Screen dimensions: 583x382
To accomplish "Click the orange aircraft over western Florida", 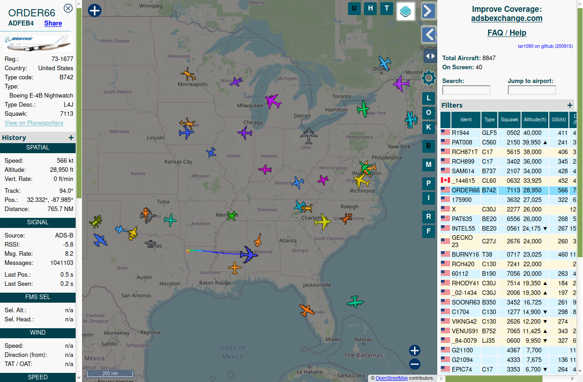I will point(307,310).
